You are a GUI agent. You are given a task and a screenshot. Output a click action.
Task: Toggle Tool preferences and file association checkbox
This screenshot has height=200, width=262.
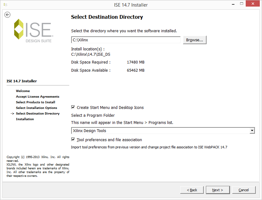click(73, 139)
